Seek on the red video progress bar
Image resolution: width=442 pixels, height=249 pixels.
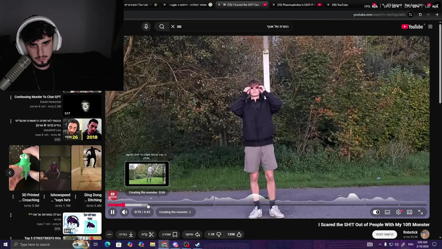tap(116, 205)
